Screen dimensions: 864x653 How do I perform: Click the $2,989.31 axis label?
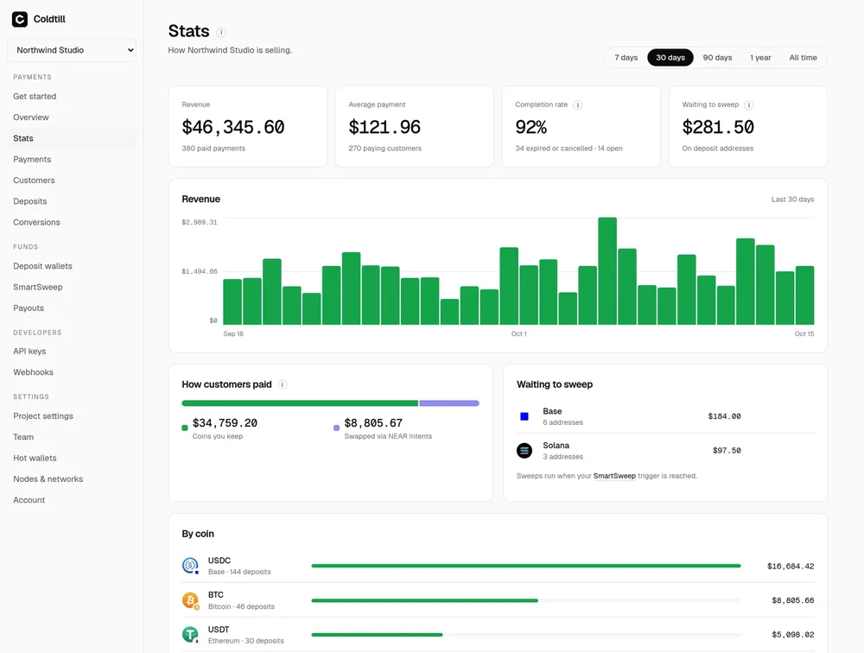[x=200, y=222]
